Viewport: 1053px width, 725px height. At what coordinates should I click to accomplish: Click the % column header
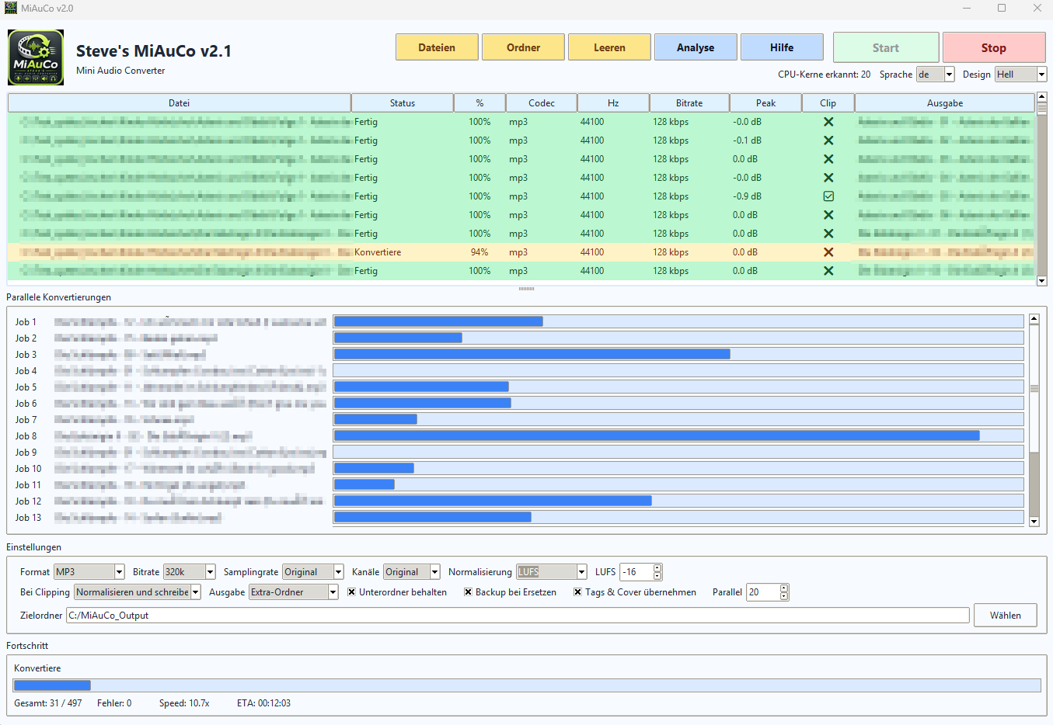[479, 103]
